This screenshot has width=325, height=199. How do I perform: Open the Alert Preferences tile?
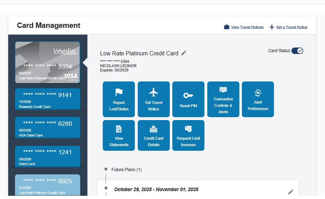tap(258, 99)
